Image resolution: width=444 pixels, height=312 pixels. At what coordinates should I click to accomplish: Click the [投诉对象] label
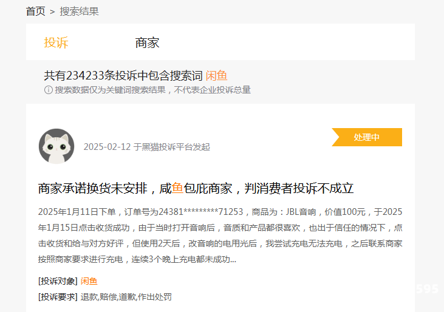click(58, 281)
